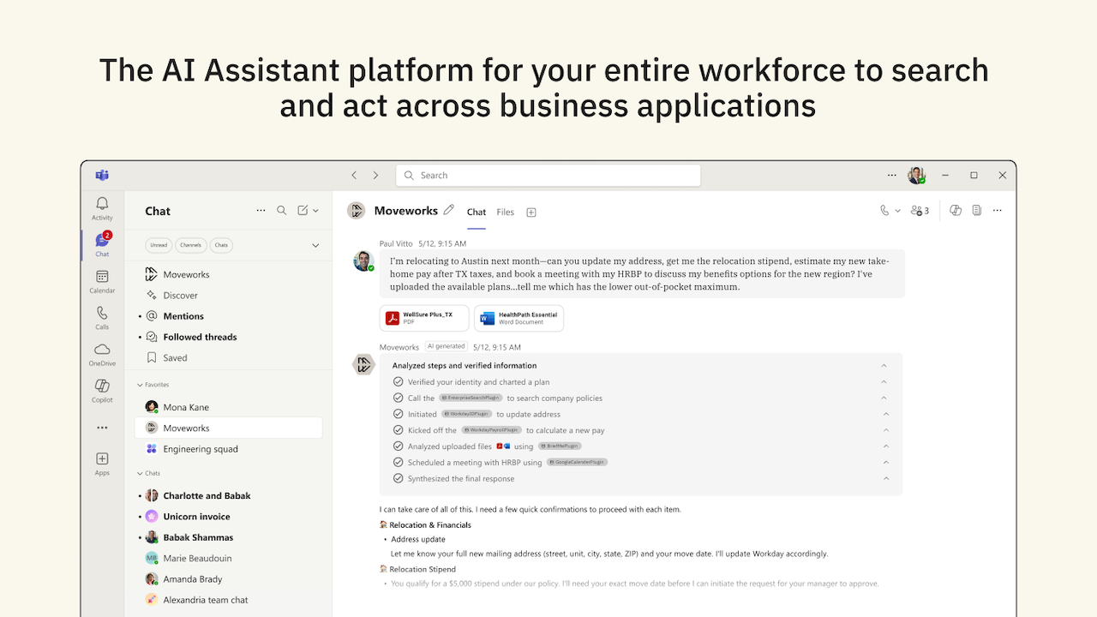Click in the top Search box
The width and height of the screenshot is (1097, 617).
pyautogui.click(x=548, y=175)
